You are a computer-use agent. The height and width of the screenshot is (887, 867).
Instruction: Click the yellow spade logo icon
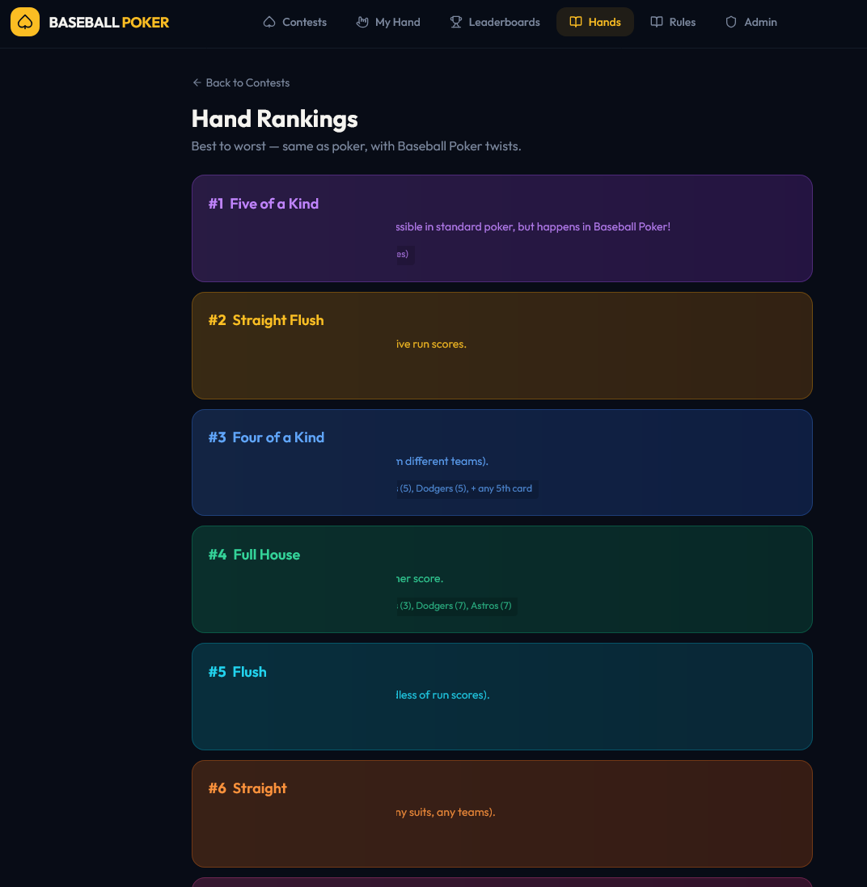click(x=25, y=22)
